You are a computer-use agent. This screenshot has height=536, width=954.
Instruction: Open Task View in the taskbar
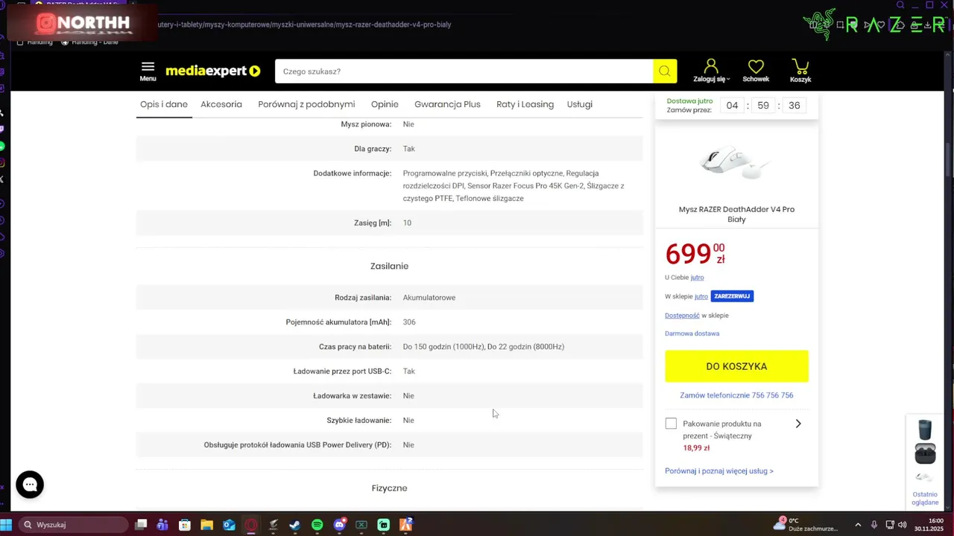[141, 525]
